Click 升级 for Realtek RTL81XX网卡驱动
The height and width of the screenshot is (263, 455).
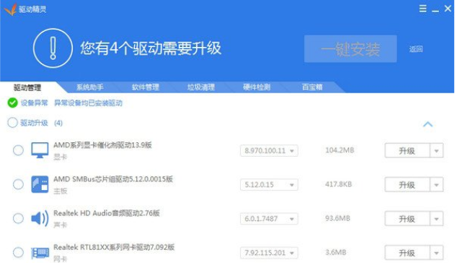(x=407, y=253)
